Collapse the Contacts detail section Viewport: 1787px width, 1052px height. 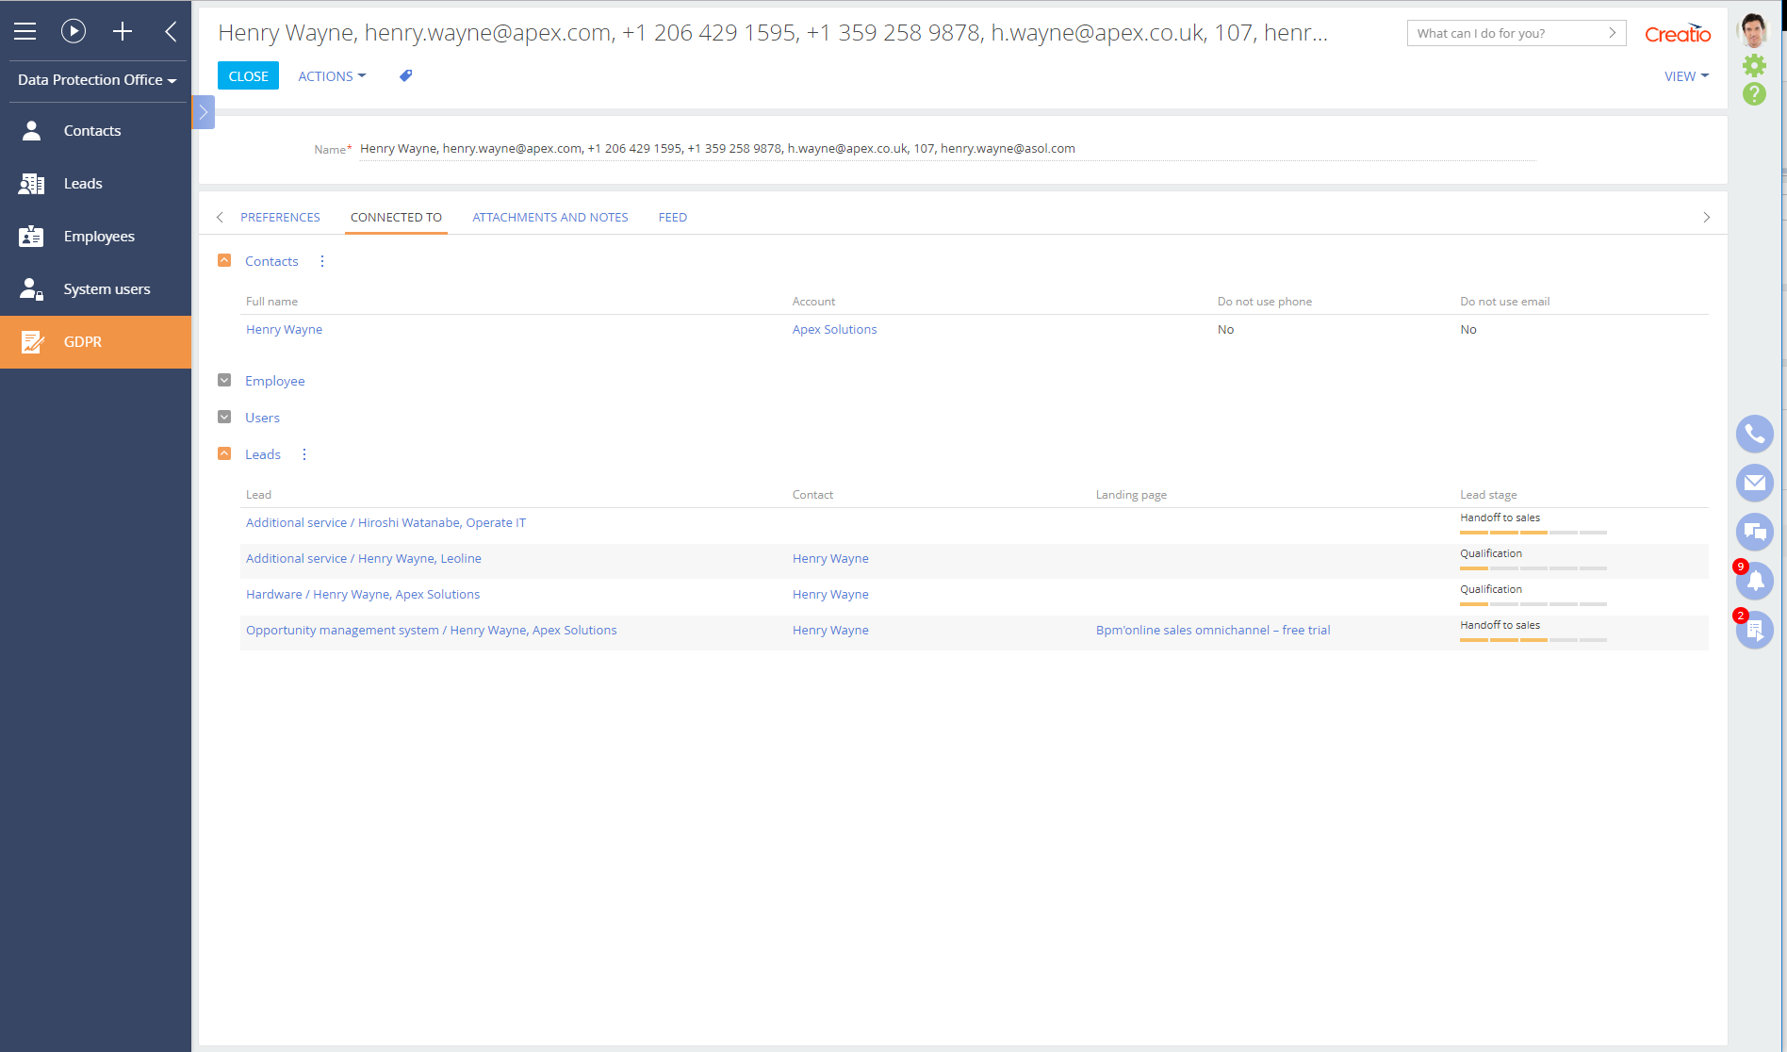(x=224, y=261)
